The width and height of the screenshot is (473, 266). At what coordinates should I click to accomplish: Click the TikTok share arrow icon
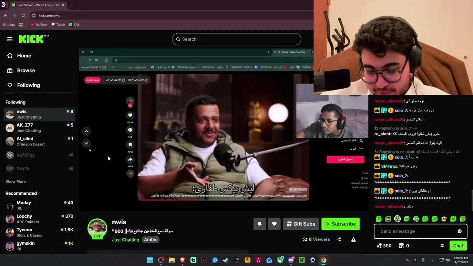coord(130,160)
